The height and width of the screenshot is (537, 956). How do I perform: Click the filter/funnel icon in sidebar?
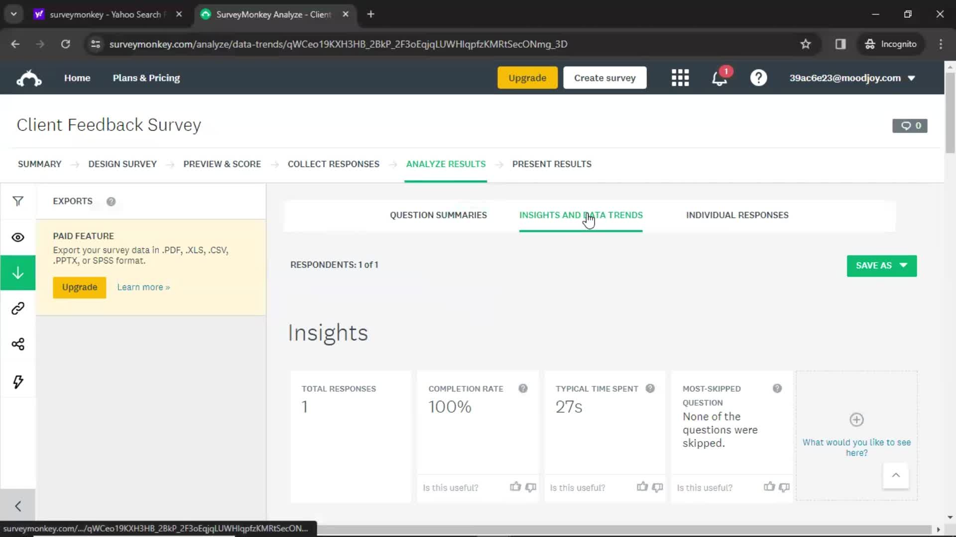[x=18, y=201]
